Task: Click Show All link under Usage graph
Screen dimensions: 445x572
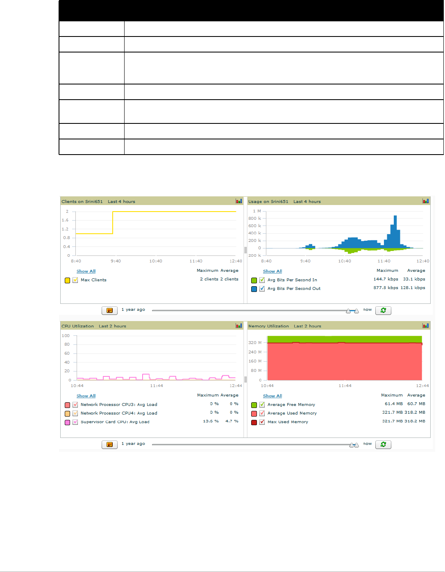Action: pyautogui.click(x=272, y=271)
